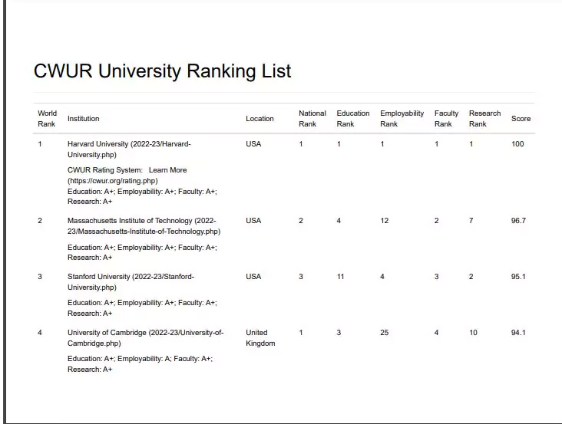Click the Location column header
The image size is (562, 424).
tap(260, 118)
